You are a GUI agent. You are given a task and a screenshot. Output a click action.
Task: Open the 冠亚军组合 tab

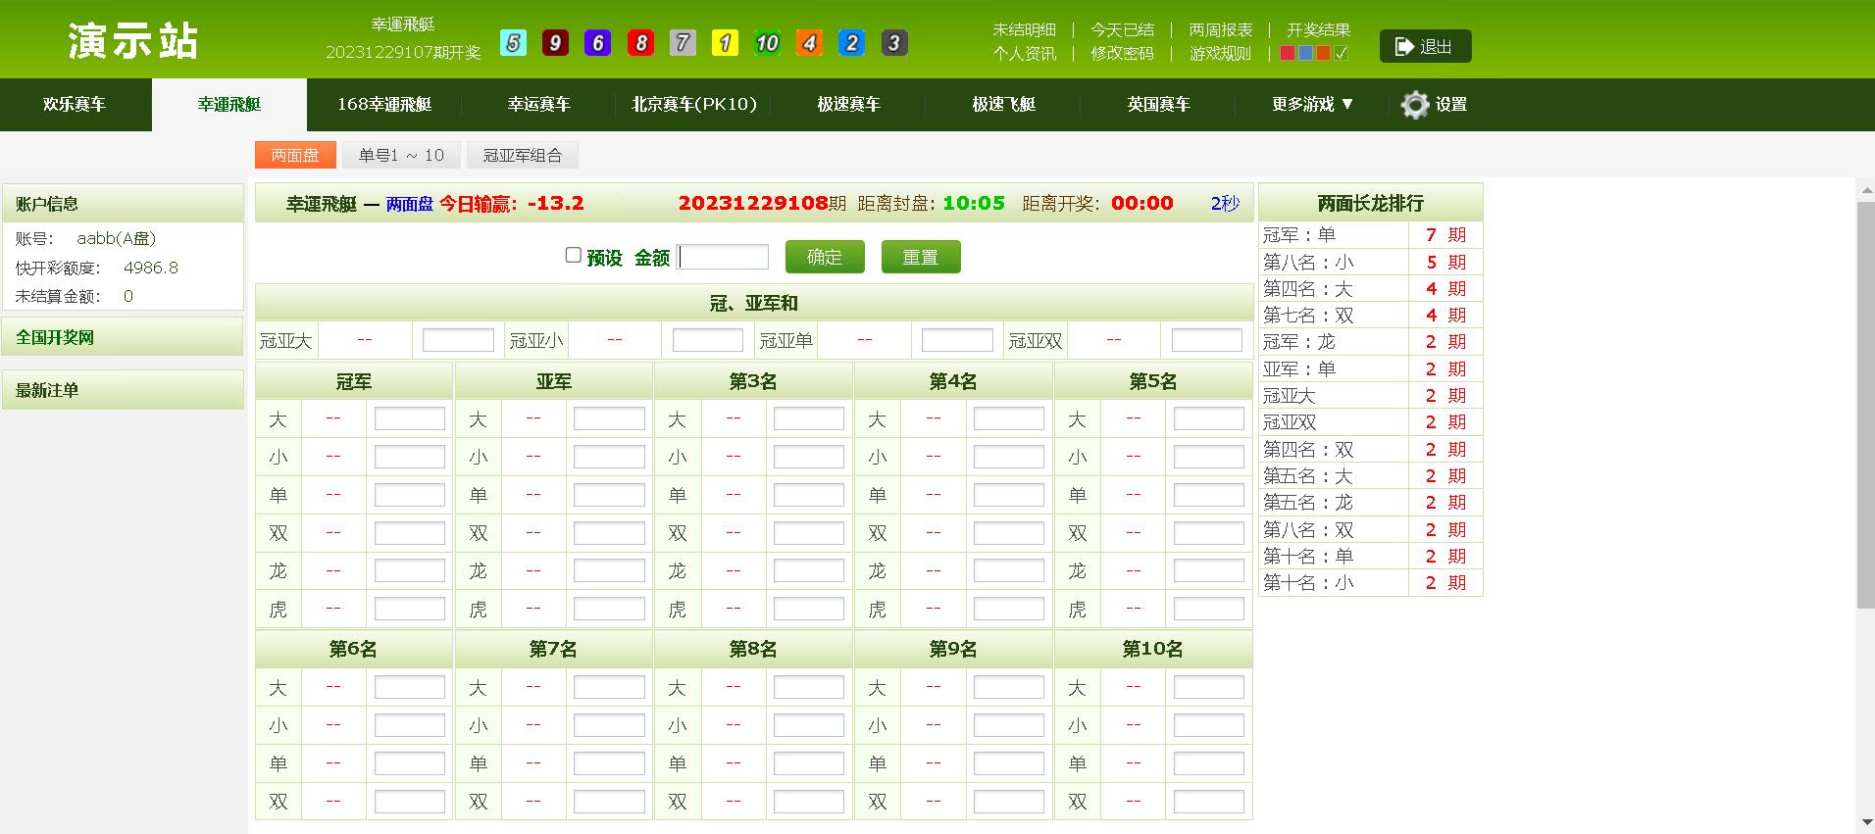(523, 155)
